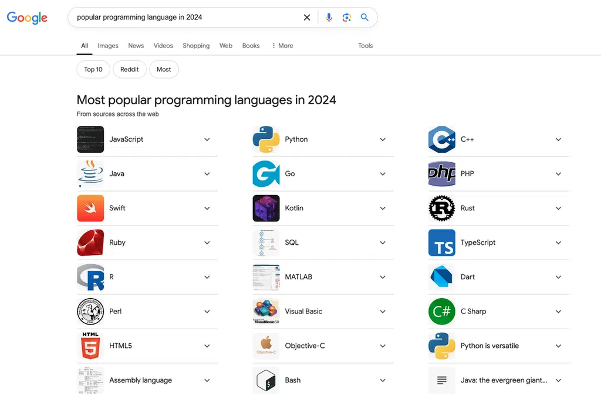601x396 pixels.
Task: Click the Python logo icon
Action: tap(266, 139)
